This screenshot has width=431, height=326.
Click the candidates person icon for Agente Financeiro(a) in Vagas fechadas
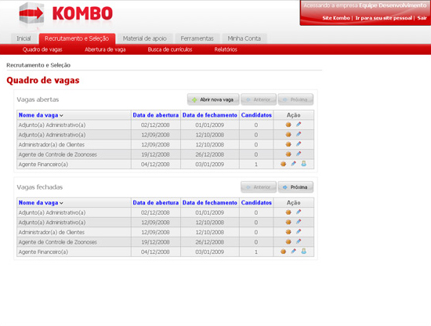[x=303, y=252]
